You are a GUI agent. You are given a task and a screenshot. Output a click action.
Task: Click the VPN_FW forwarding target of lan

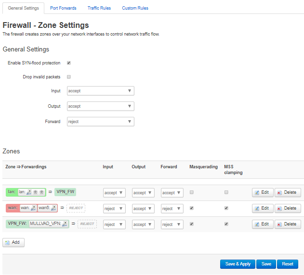(x=66, y=192)
